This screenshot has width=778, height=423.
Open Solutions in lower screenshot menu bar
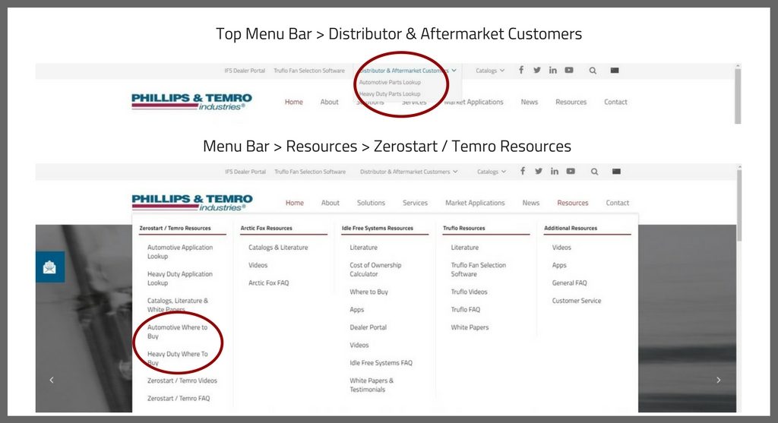click(371, 203)
